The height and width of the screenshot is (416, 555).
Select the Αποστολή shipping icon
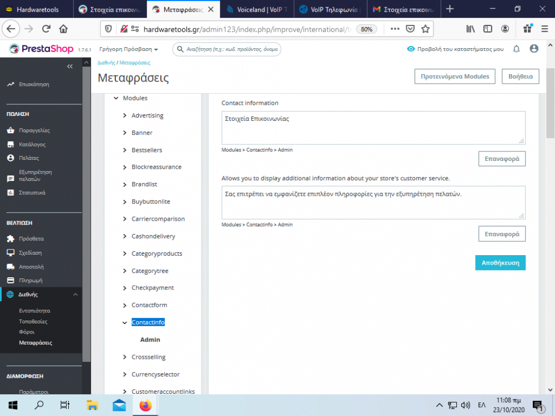pos(11,266)
